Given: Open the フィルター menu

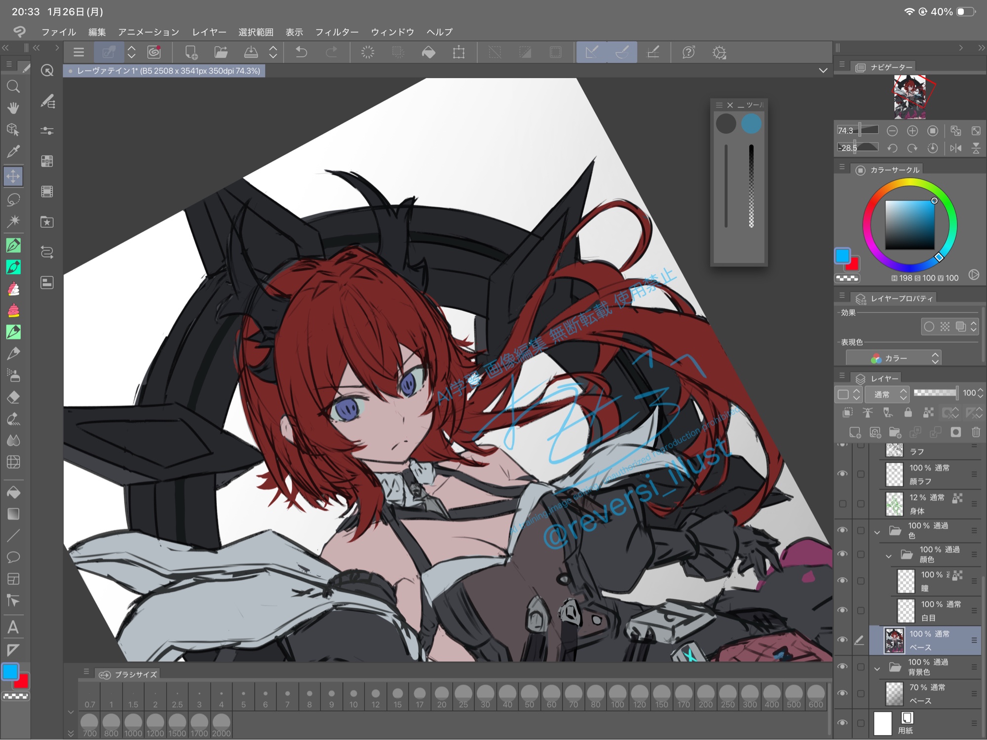Looking at the screenshot, I should tap(337, 32).
